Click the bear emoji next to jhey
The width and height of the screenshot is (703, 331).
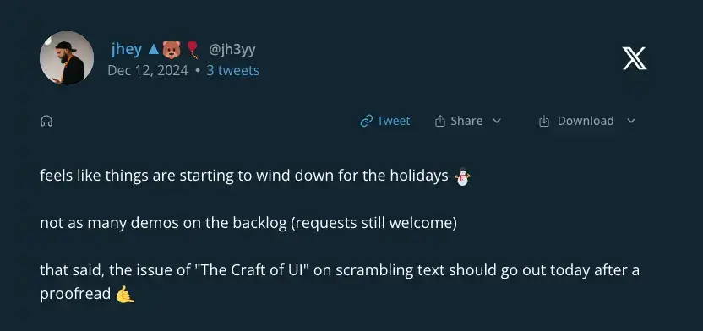click(x=172, y=49)
